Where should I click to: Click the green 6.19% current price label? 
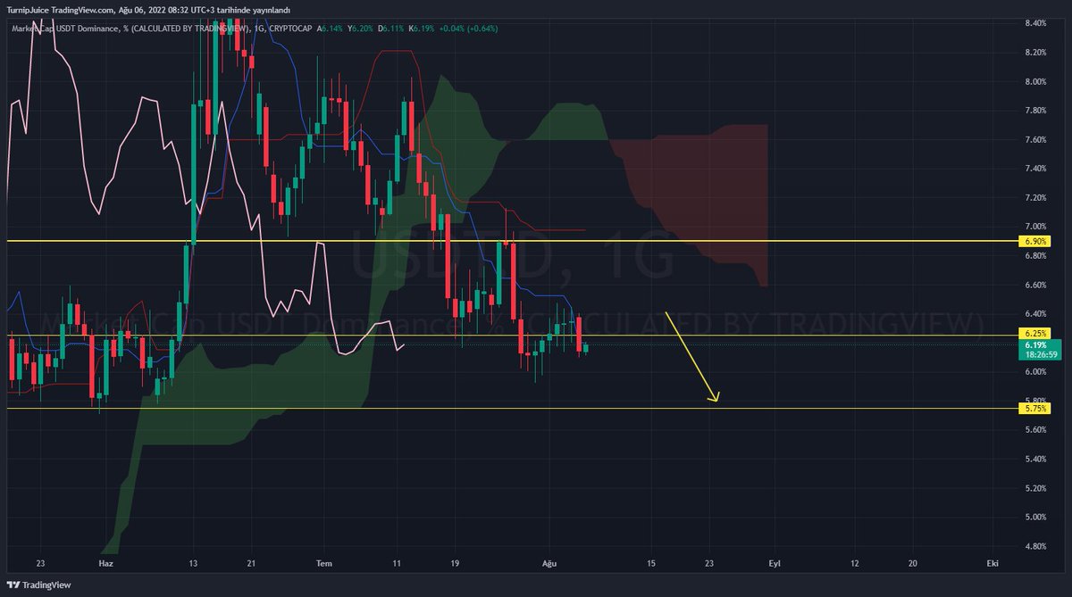[1036, 344]
